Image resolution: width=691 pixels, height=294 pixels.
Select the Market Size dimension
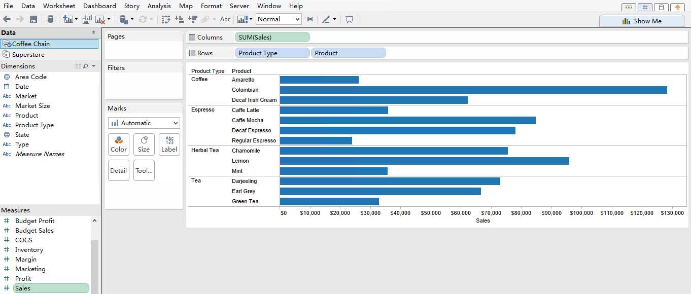click(32, 106)
